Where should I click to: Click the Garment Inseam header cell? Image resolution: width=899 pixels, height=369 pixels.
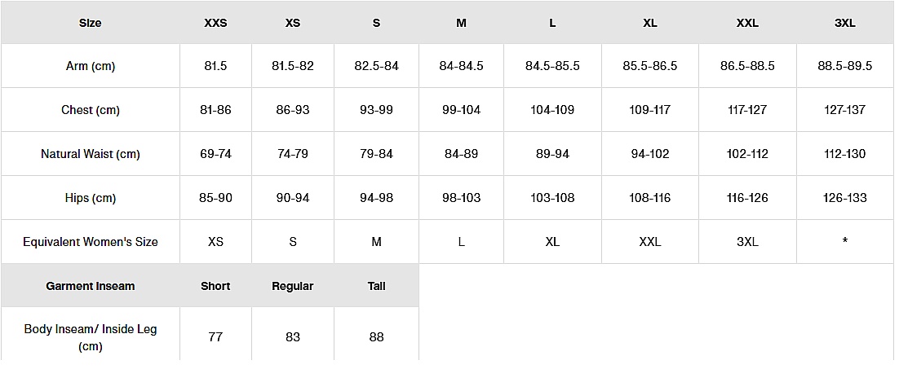pyautogui.click(x=91, y=286)
